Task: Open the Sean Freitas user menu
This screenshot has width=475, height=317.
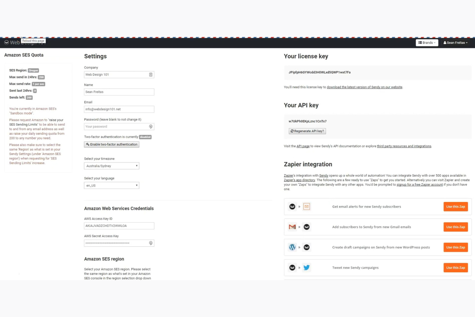Action: click(x=455, y=43)
